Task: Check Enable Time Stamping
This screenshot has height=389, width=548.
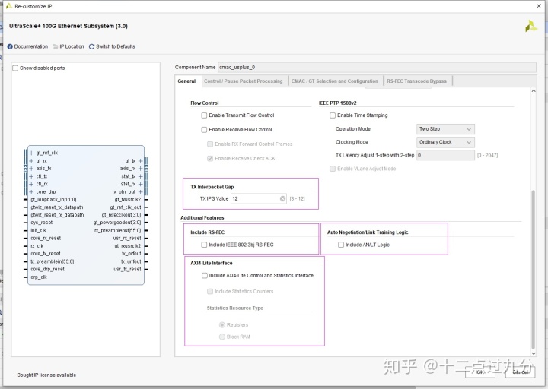Action: [x=333, y=115]
